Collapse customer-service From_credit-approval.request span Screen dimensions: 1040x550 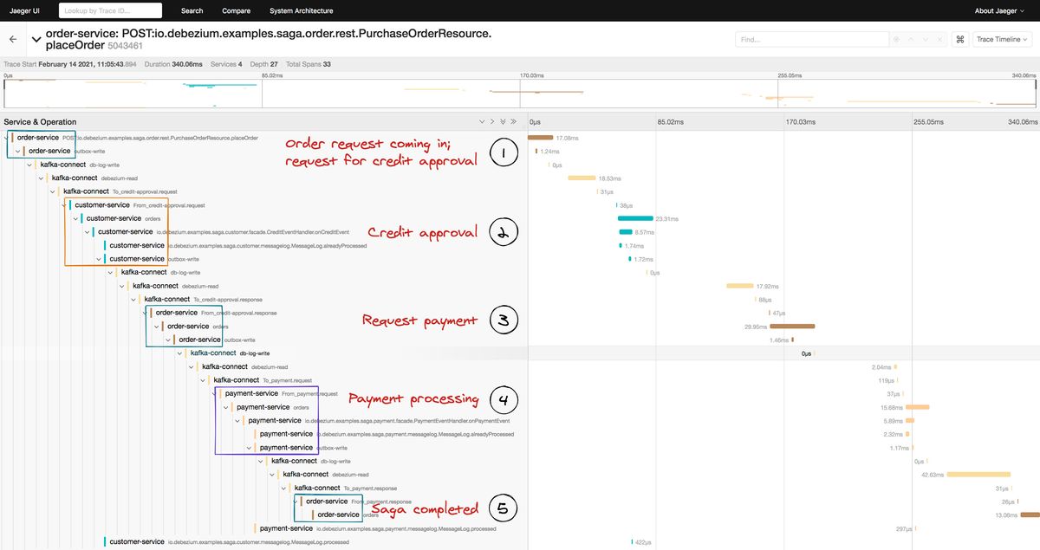click(64, 205)
